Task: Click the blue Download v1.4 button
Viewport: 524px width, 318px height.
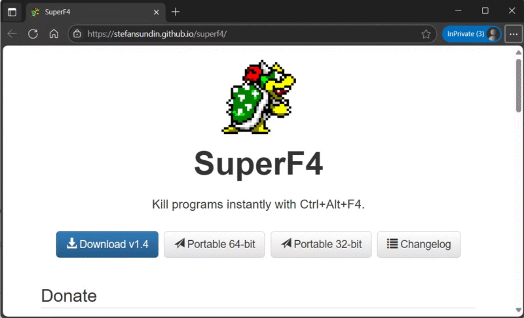Action: (x=107, y=244)
